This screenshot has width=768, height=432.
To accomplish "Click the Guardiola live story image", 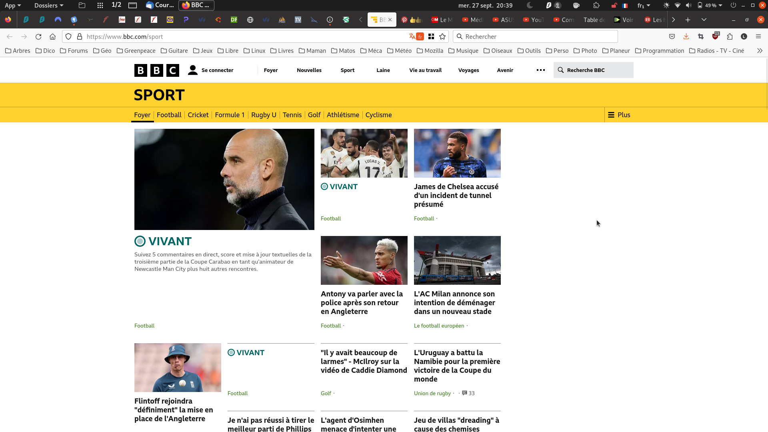I will (224, 179).
